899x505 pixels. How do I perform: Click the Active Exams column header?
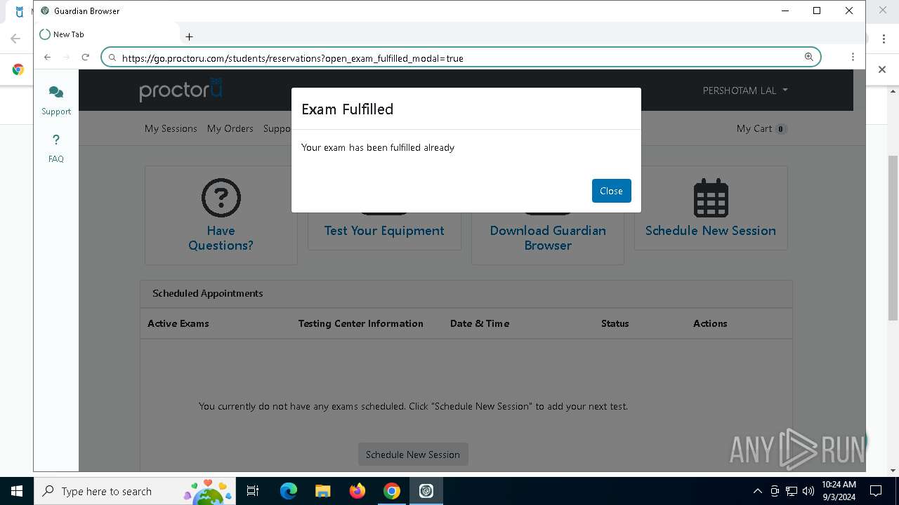click(178, 323)
